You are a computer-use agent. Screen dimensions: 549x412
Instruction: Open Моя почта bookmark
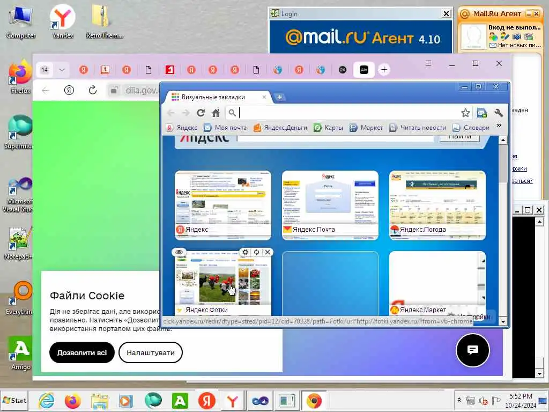pyautogui.click(x=226, y=128)
